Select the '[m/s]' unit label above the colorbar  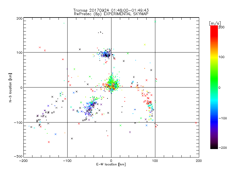215,23
